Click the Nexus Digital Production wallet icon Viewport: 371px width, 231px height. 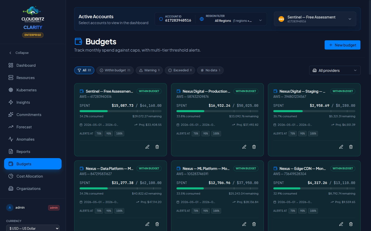(x=179, y=91)
